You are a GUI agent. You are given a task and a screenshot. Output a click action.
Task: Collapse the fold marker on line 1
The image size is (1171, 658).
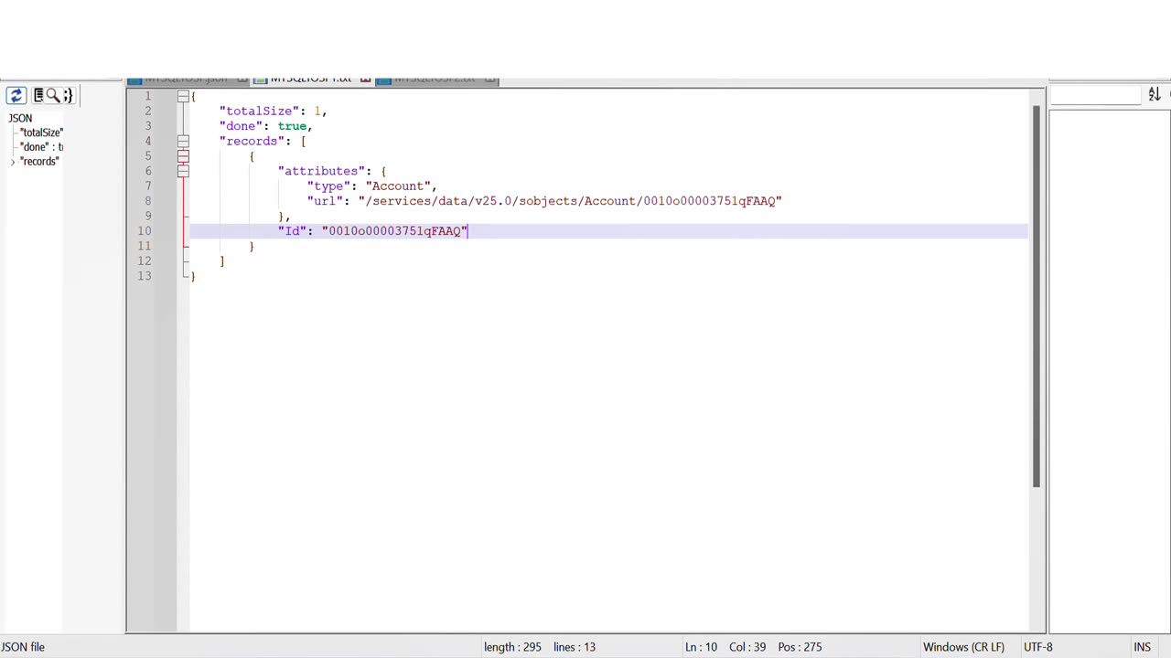click(183, 96)
